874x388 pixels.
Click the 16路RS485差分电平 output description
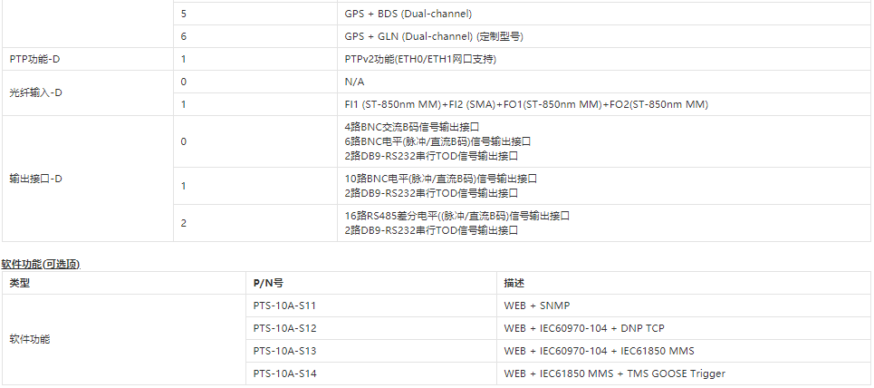tap(457, 216)
